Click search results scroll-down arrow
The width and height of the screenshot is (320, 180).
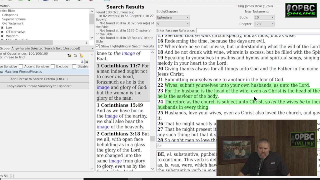152,169
